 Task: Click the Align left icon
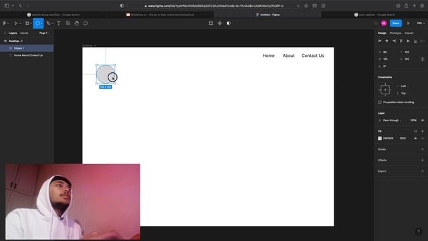coord(379,41)
